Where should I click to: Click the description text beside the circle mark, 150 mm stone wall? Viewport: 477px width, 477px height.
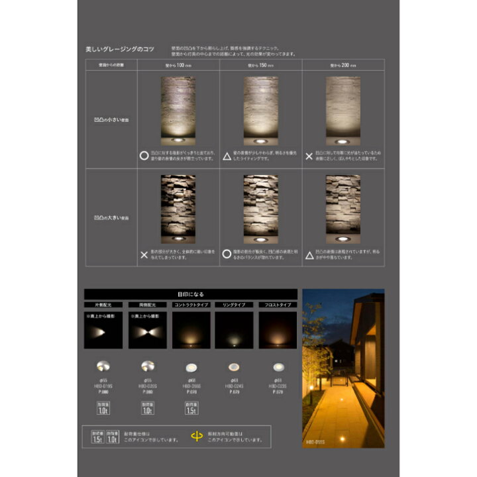265,254
